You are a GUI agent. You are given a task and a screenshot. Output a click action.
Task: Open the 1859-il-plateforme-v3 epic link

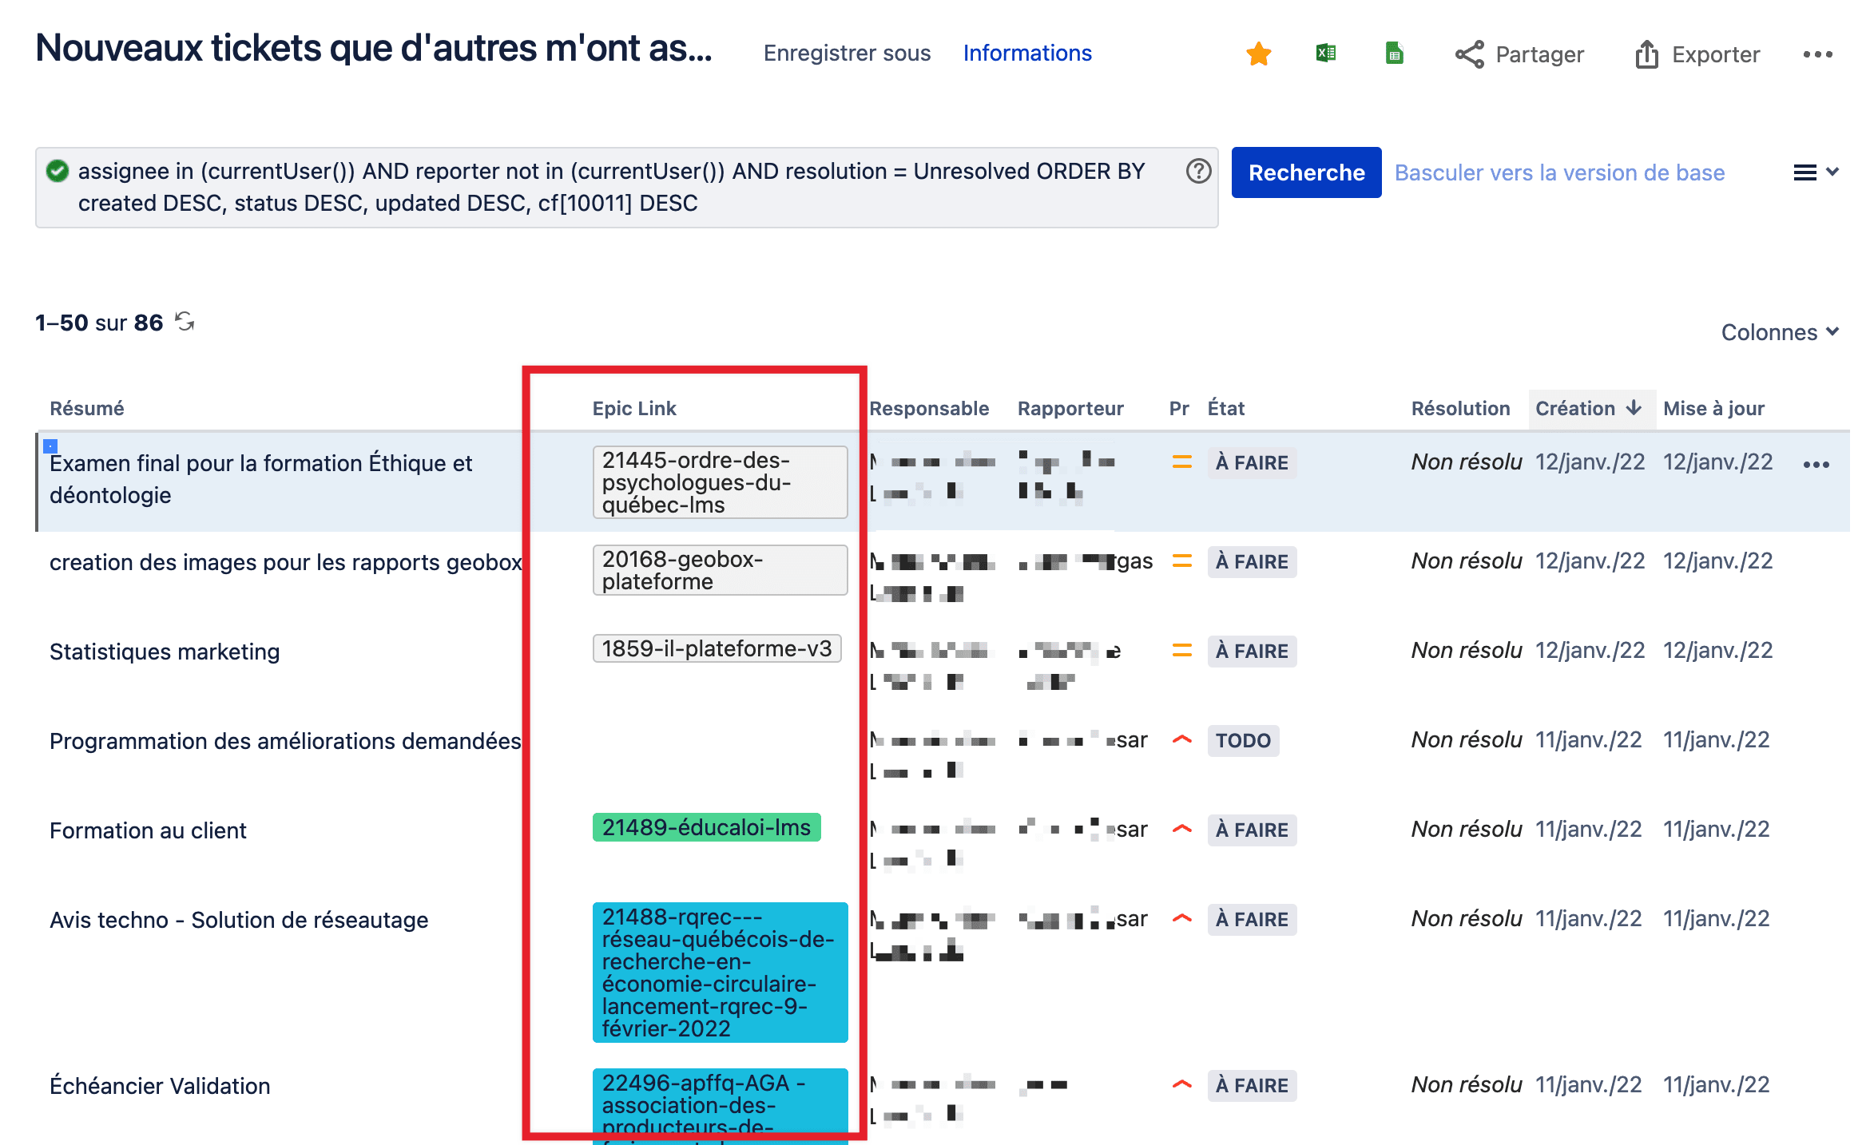point(717,648)
